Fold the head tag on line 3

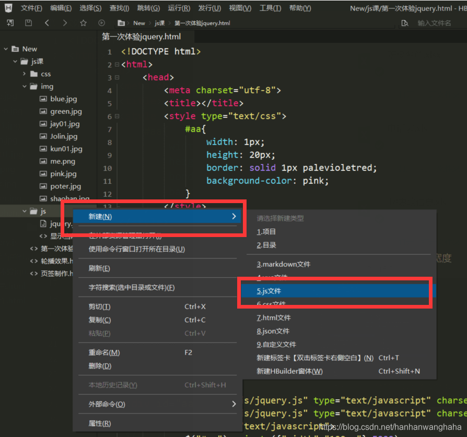117,77
